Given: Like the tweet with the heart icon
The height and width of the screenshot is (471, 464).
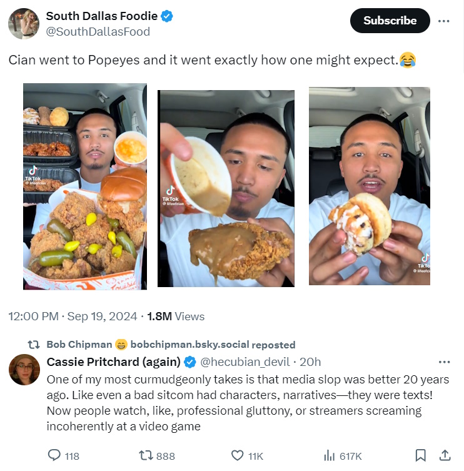Looking at the screenshot, I should pos(236,455).
